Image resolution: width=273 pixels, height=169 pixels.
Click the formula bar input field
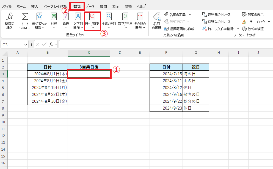click(x=166, y=44)
